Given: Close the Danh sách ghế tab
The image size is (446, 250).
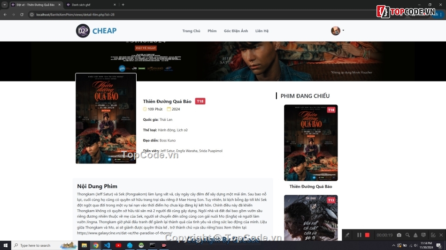Looking at the screenshot, I should tap(115, 5).
